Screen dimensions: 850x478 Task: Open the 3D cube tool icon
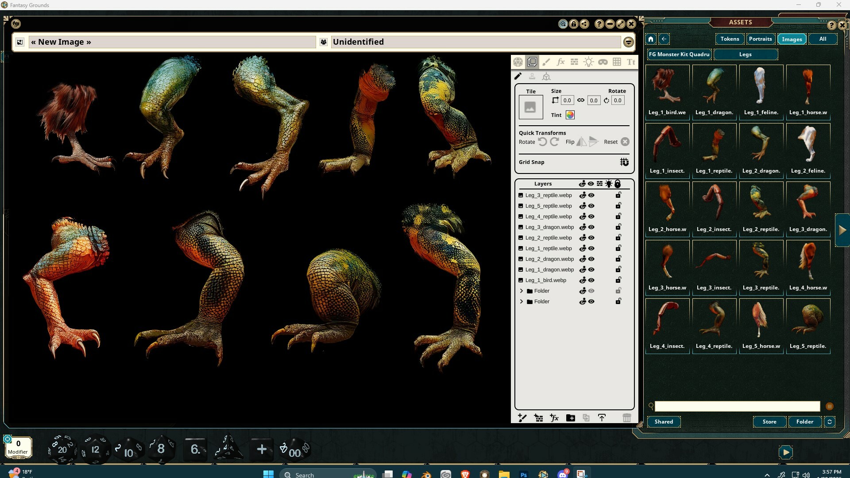[546, 76]
